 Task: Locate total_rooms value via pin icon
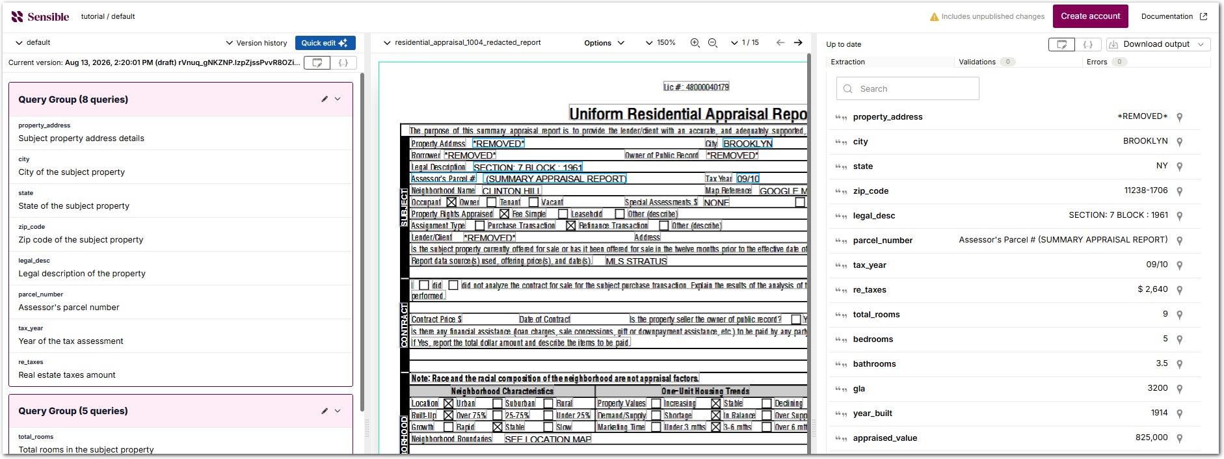[x=1180, y=315]
